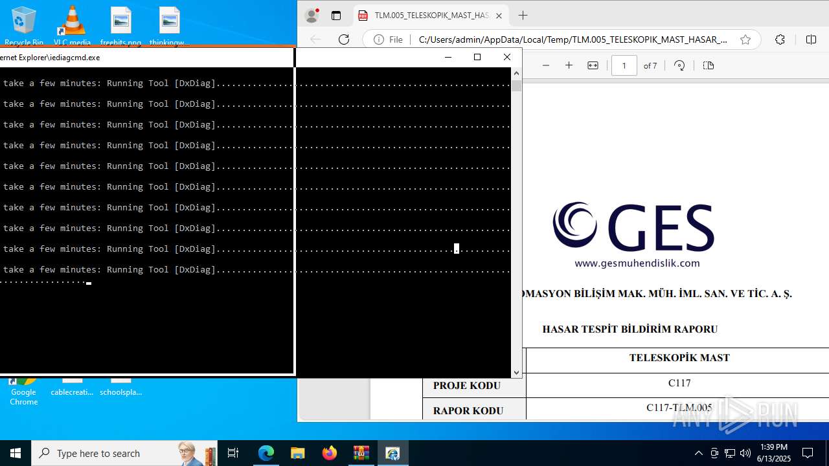The image size is (829, 466).
Task: Click scroll down arrow in console window
Action: (516, 372)
